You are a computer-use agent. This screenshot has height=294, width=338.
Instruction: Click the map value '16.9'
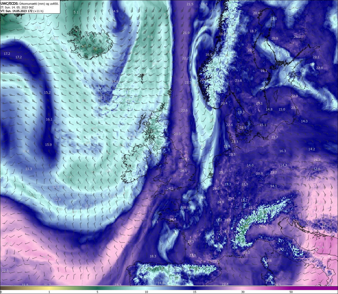209,55
